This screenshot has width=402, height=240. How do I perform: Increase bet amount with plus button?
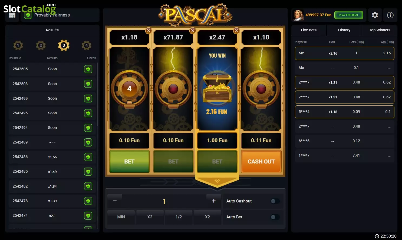point(214,201)
